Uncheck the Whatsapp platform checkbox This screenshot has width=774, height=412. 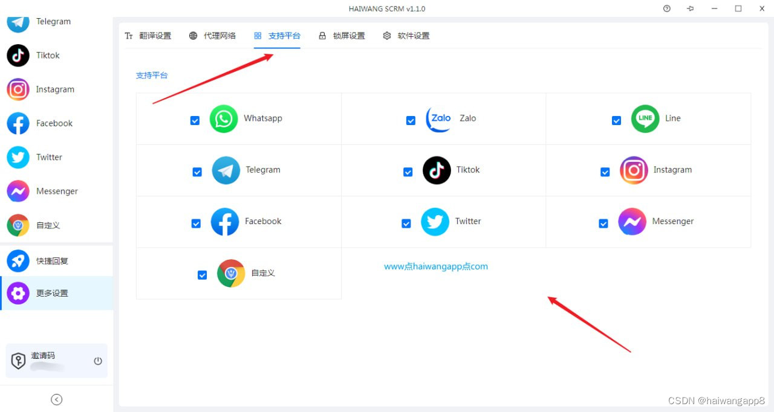[x=195, y=120]
